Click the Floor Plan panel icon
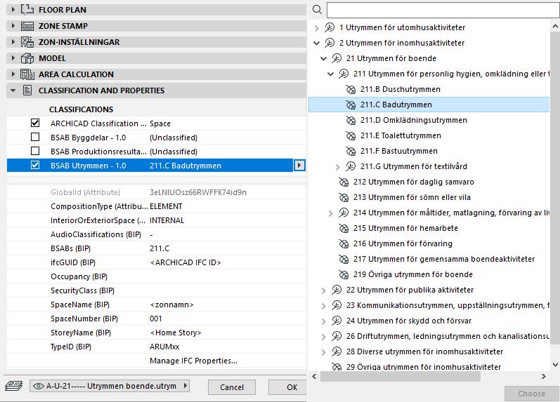This screenshot has height=402, width=560. tap(27, 10)
